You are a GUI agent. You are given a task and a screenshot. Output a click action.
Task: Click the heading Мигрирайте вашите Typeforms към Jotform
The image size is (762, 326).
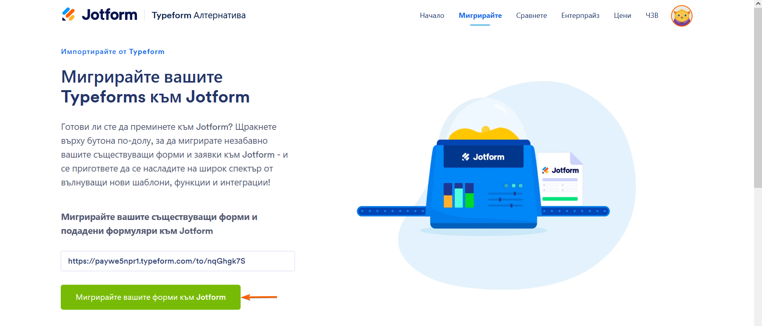(x=155, y=87)
